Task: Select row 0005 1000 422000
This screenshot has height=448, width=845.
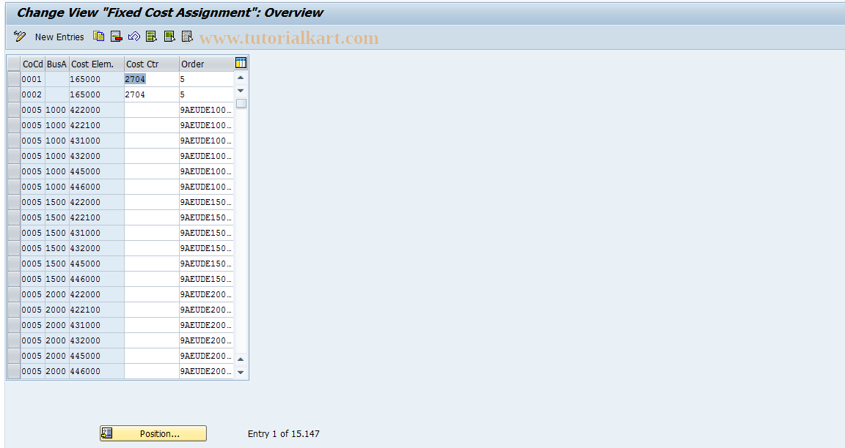Action: (14, 110)
